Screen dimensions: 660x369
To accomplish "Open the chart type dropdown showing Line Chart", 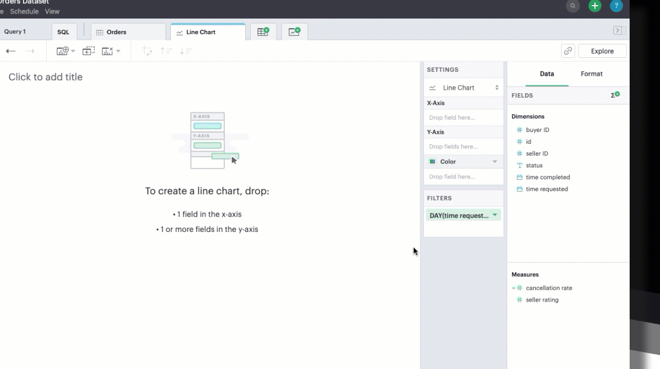I will click(463, 88).
